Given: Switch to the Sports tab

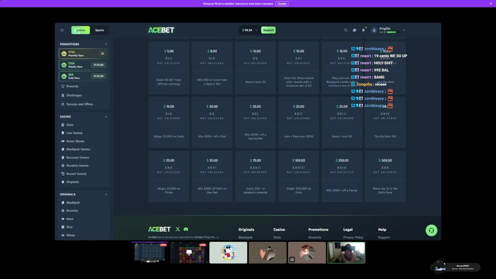Looking at the screenshot, I should click(100, 30).
